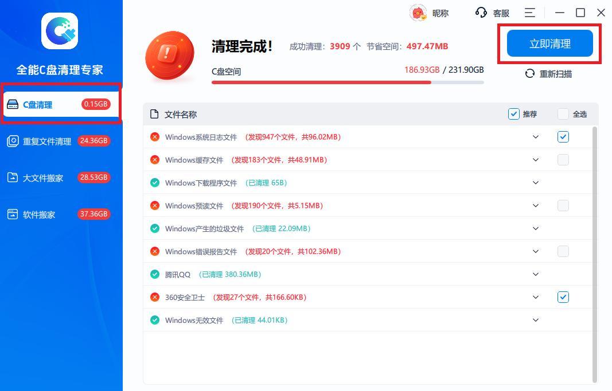Click the file list vertical scrollbar
The height and width of the screenshot is (391, 612).
[594, 252]
